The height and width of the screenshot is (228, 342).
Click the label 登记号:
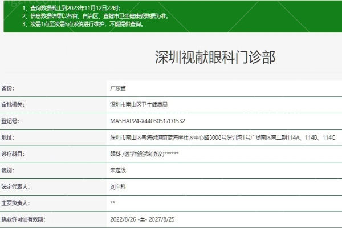(10, 121)
